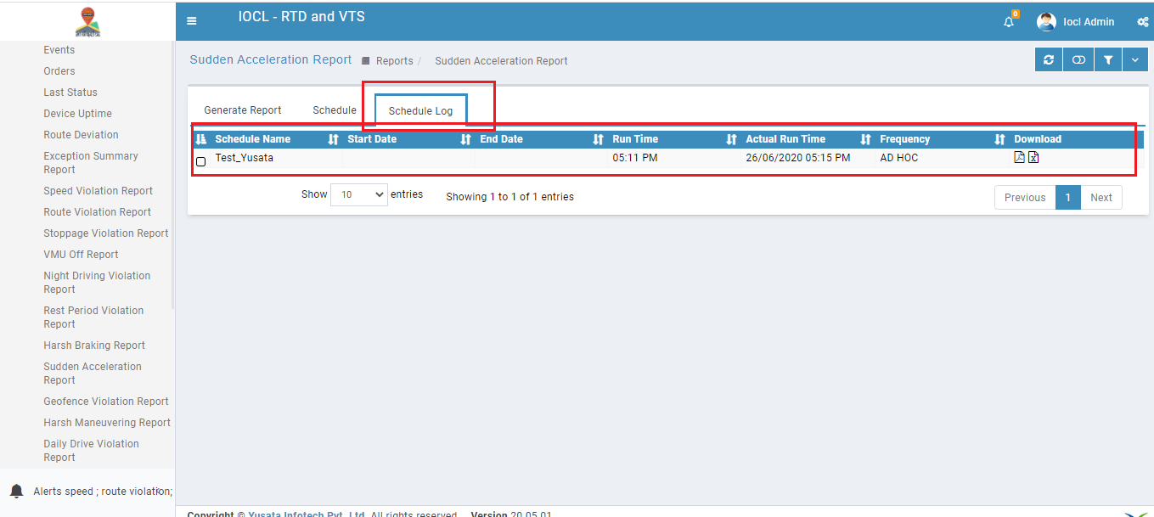Click the alerts bell icon in ticker
This screenshot has height=517, width=1154.
click(x=16, y=491)
